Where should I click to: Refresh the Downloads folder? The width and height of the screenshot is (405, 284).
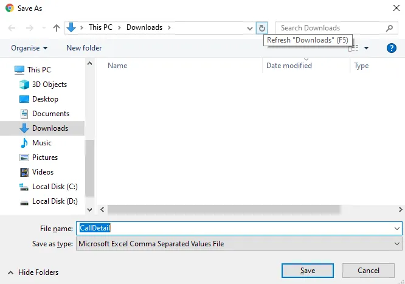click(261, 28)
